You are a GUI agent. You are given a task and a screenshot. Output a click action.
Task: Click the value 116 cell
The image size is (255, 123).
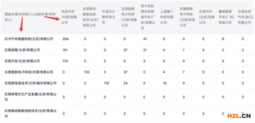click(x=106, y=83)
